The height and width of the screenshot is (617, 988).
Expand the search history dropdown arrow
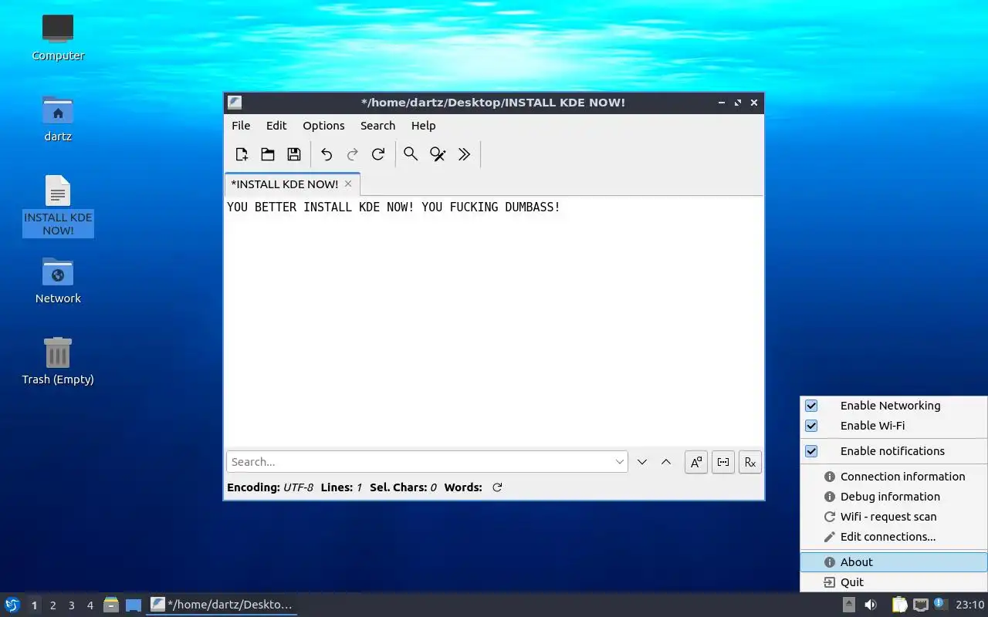tap(620, 462)
